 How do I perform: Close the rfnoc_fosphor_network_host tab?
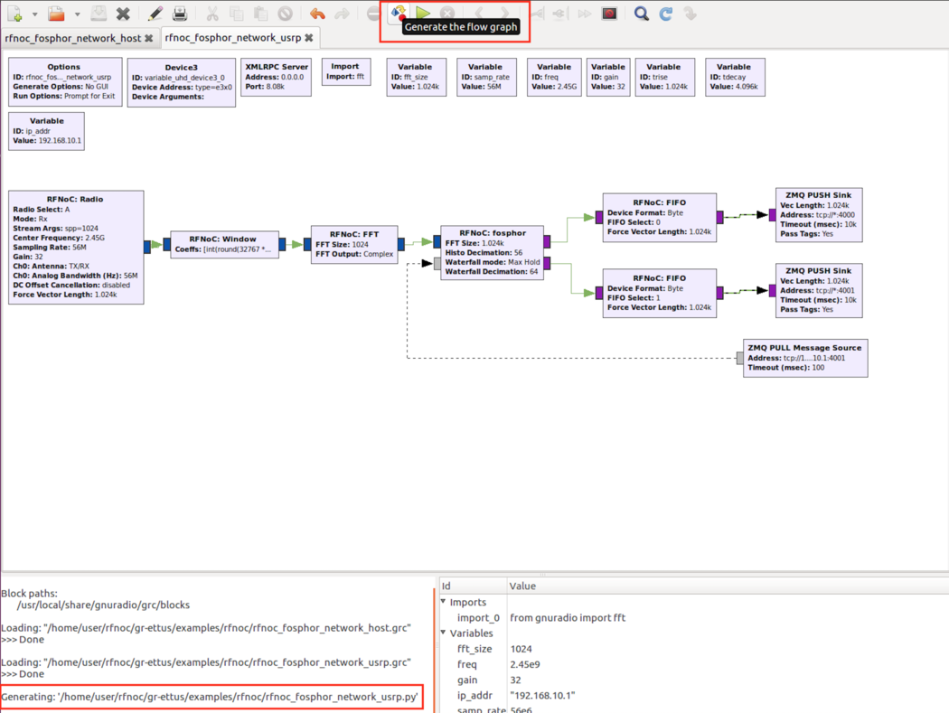pyautogui.click(x=147, y=39)
